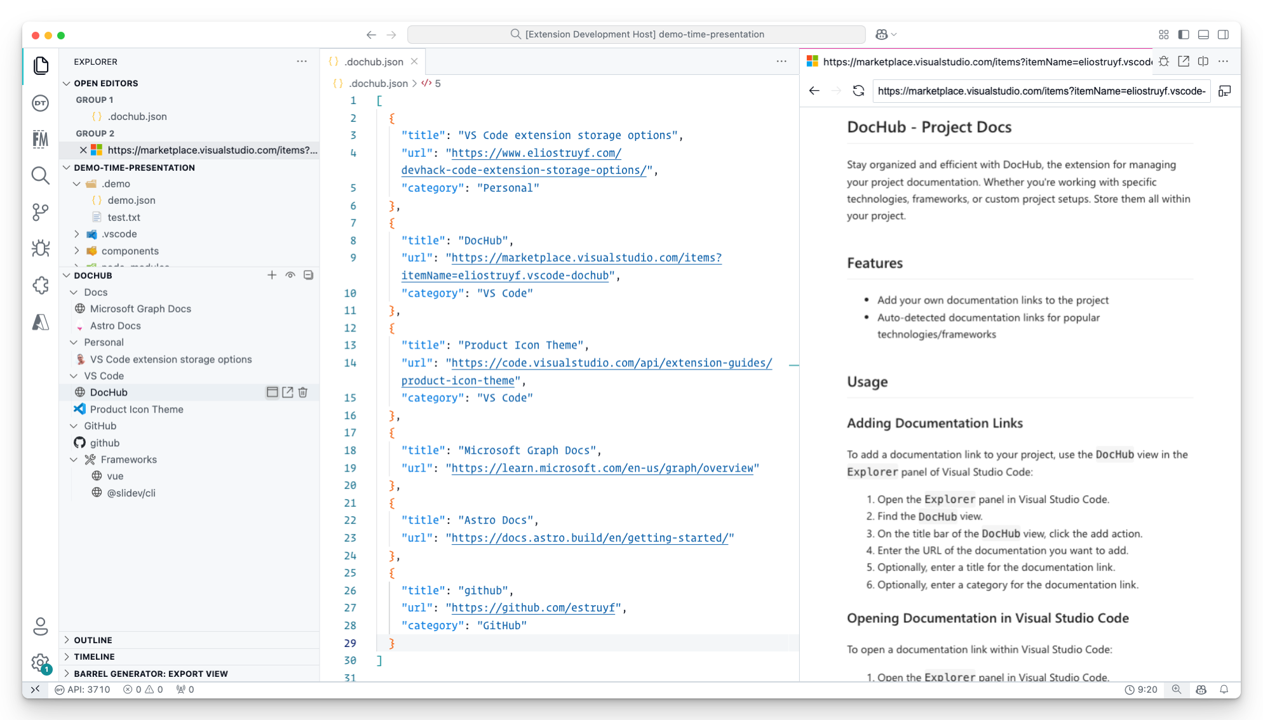Follow the eliostruyf.com URL link

[x=536, y=153]
